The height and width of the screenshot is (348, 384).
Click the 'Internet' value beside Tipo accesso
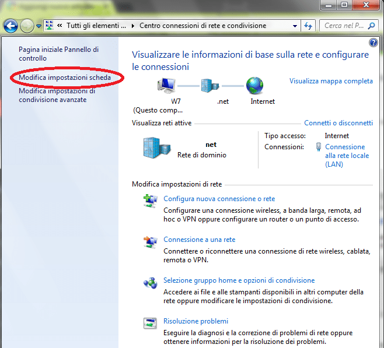pos(337,136)
